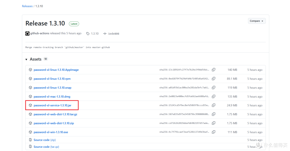Open the 1.3.10 tag link

point(95,34)
